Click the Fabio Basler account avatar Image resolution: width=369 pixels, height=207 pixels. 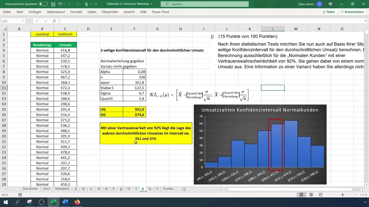click(319, 4)
